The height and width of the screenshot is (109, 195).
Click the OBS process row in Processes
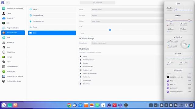point(179,77)
